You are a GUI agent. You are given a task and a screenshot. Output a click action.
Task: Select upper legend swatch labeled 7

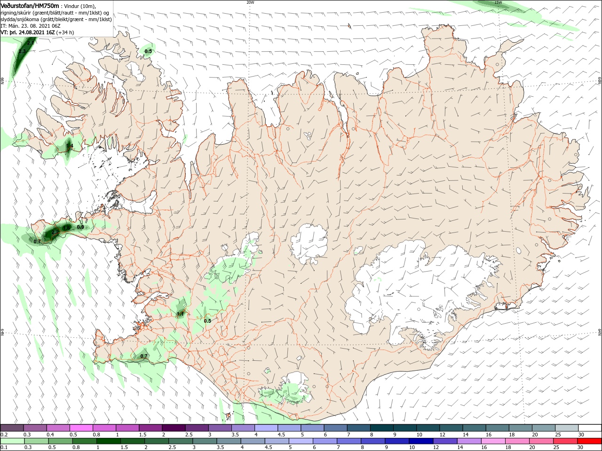(x=359, y=428)
